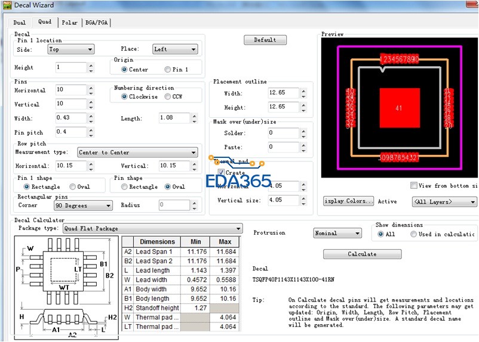
Task: Enable the Thermal pad Create checkbox
Action: click(221, 173)
